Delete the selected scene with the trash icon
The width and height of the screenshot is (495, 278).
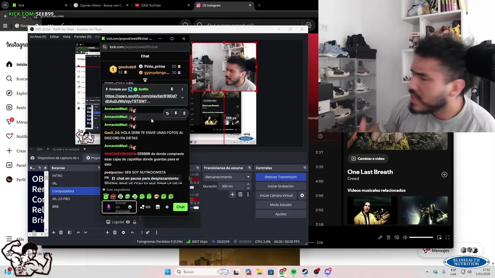61,232
